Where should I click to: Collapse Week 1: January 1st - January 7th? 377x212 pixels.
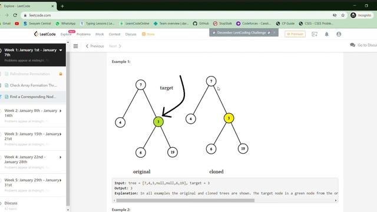tap(61, 50)
